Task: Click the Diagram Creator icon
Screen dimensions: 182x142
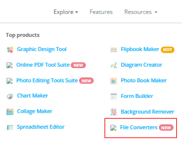Action: (x=114, y=65)
